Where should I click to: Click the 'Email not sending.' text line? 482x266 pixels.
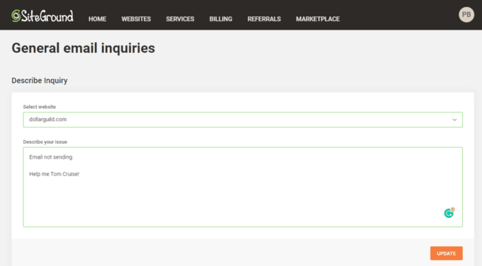point(52,157)
